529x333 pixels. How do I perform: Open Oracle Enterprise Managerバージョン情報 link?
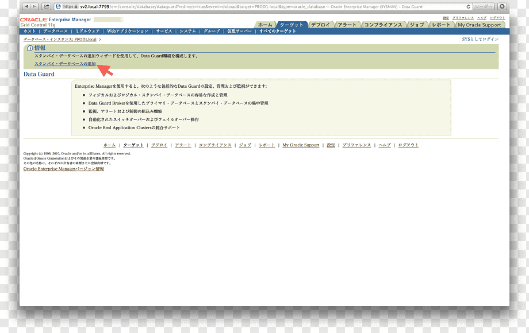click(x=63, y=169)
